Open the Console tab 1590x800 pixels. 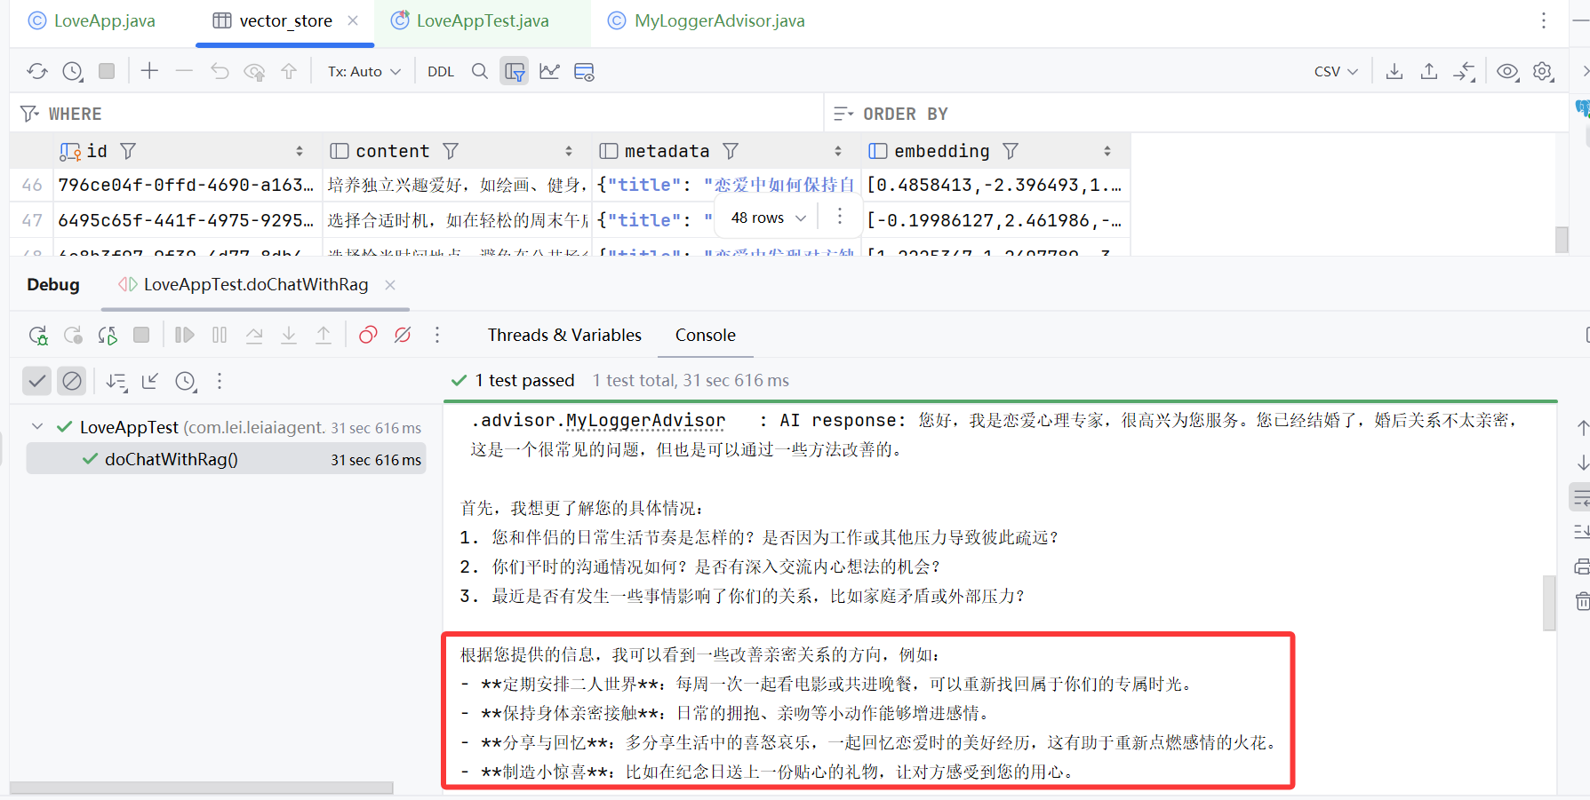[706, 335]
